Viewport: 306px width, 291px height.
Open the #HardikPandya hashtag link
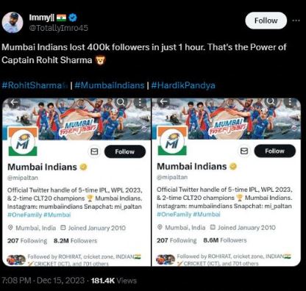(183, 85)
